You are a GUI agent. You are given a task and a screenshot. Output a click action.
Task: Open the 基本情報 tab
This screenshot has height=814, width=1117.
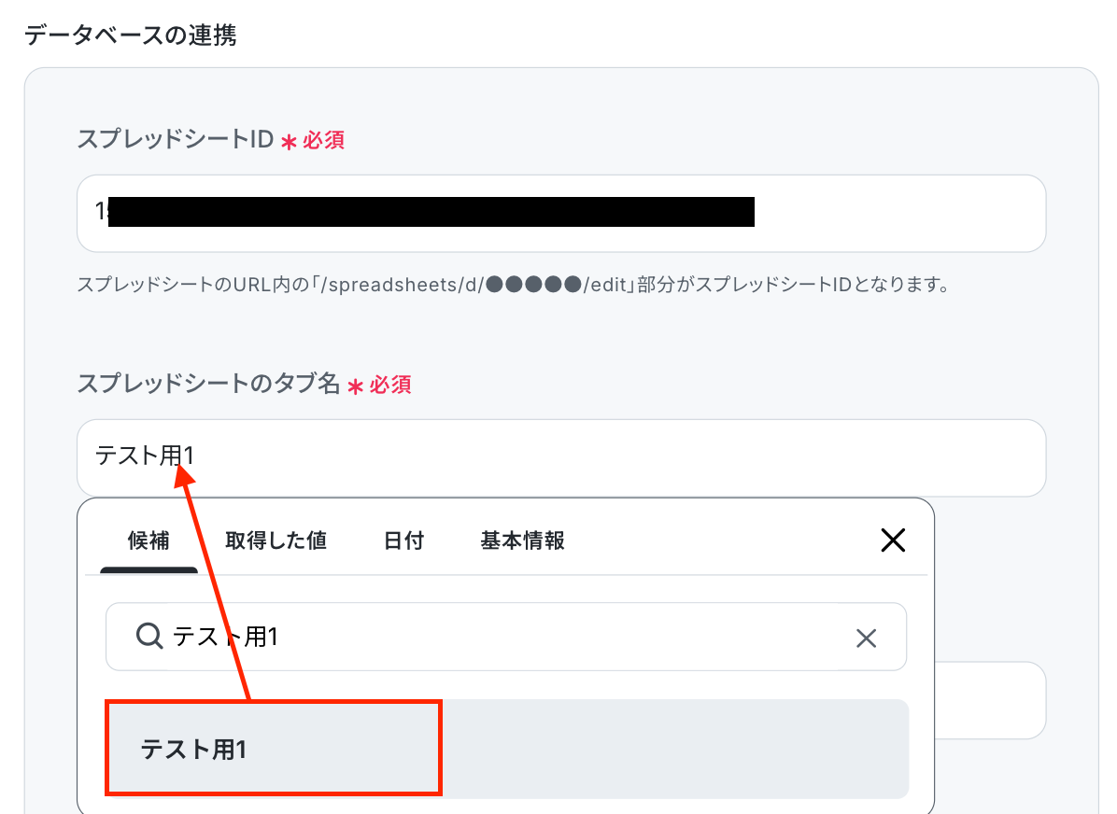pyautogui.click(x=522, y=540)
